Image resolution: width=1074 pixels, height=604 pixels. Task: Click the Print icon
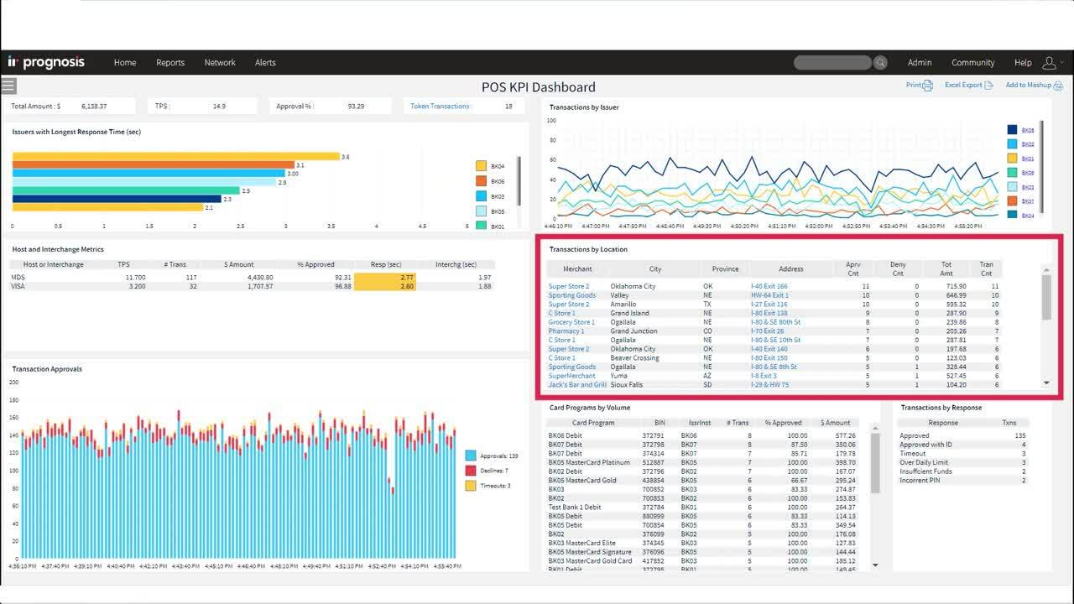(927, 86)
